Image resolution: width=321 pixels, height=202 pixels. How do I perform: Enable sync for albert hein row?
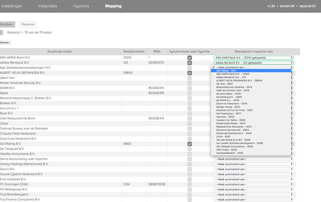point(189,78)
